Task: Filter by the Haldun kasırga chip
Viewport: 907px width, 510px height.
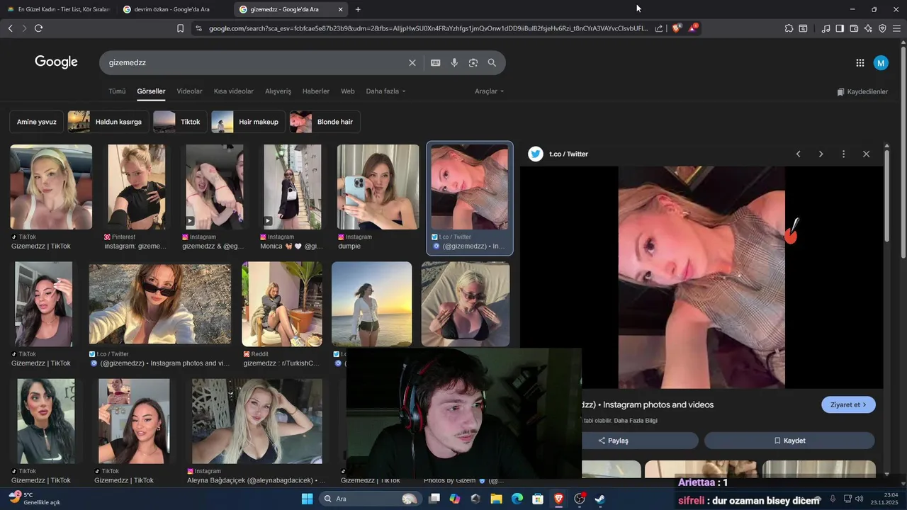Action: (108, 122)
